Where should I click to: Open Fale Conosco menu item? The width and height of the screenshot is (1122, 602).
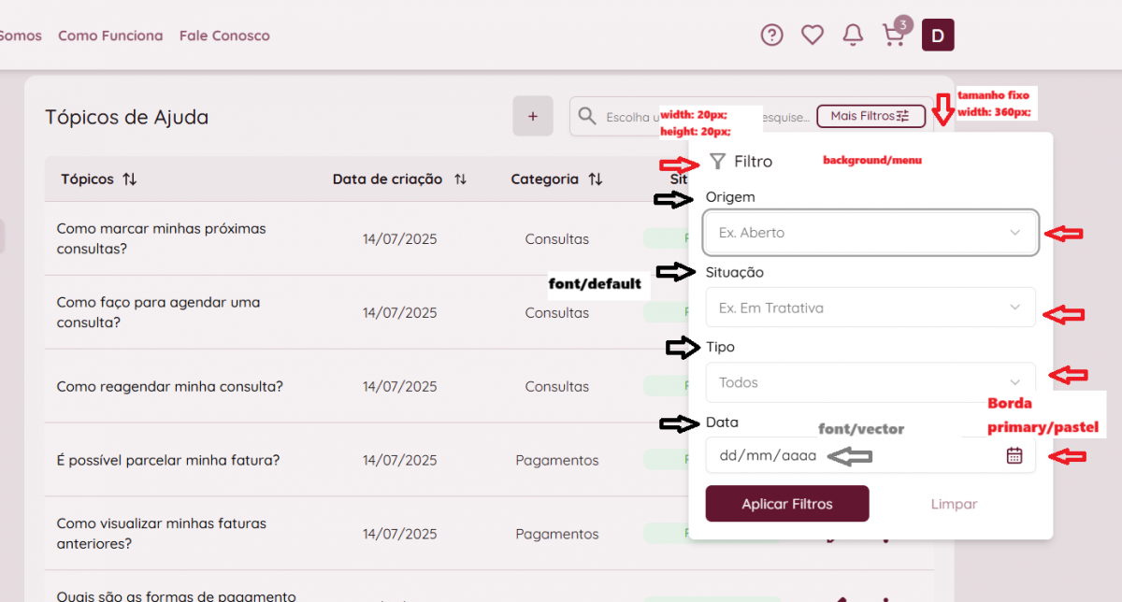point(224,36)
